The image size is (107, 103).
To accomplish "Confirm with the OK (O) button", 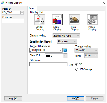I will 76,99.
